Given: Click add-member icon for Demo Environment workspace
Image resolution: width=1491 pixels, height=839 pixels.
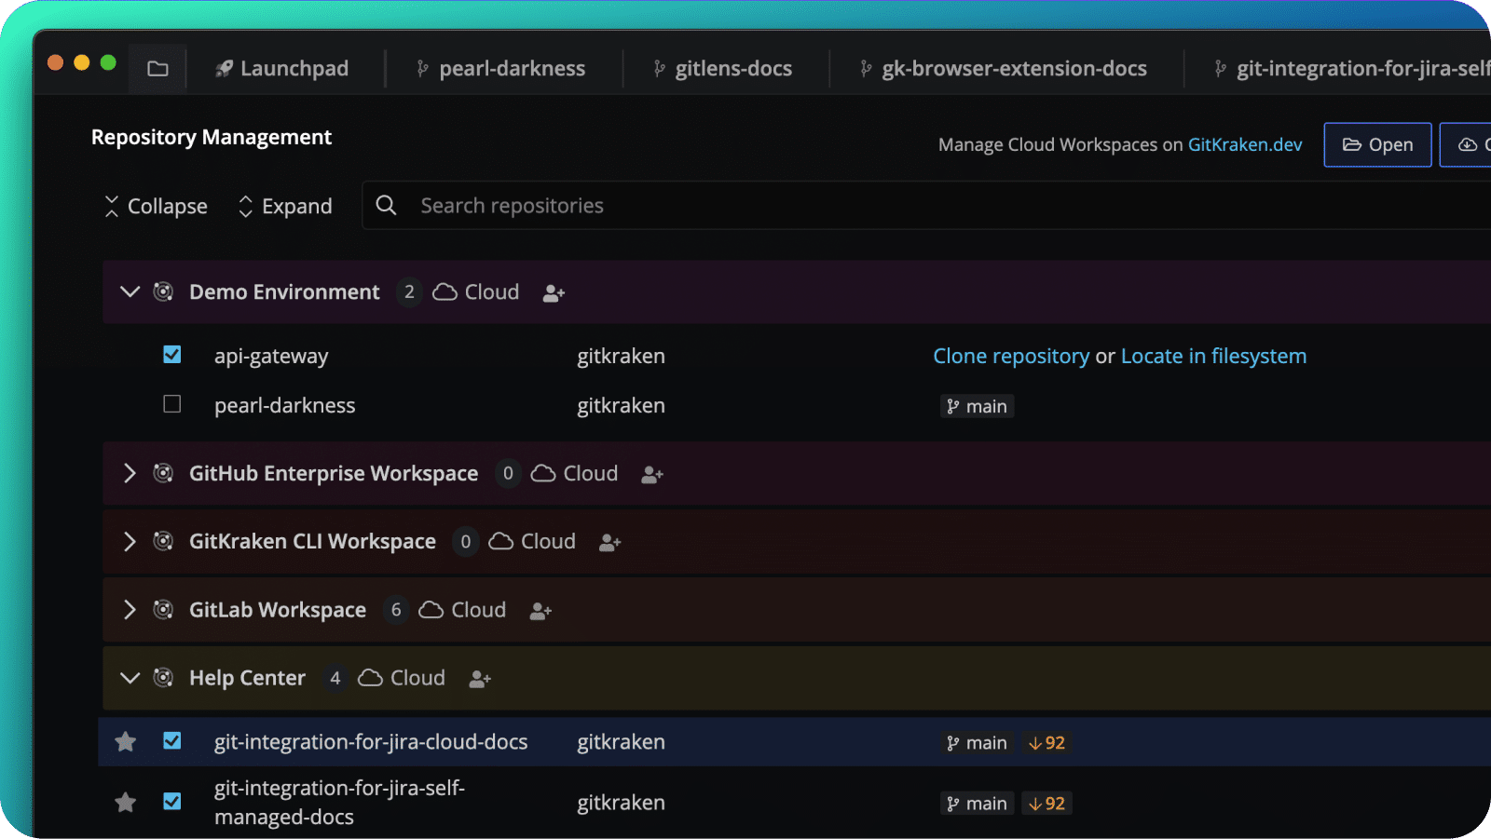Looking at the screenshot, I should (554, 293).
